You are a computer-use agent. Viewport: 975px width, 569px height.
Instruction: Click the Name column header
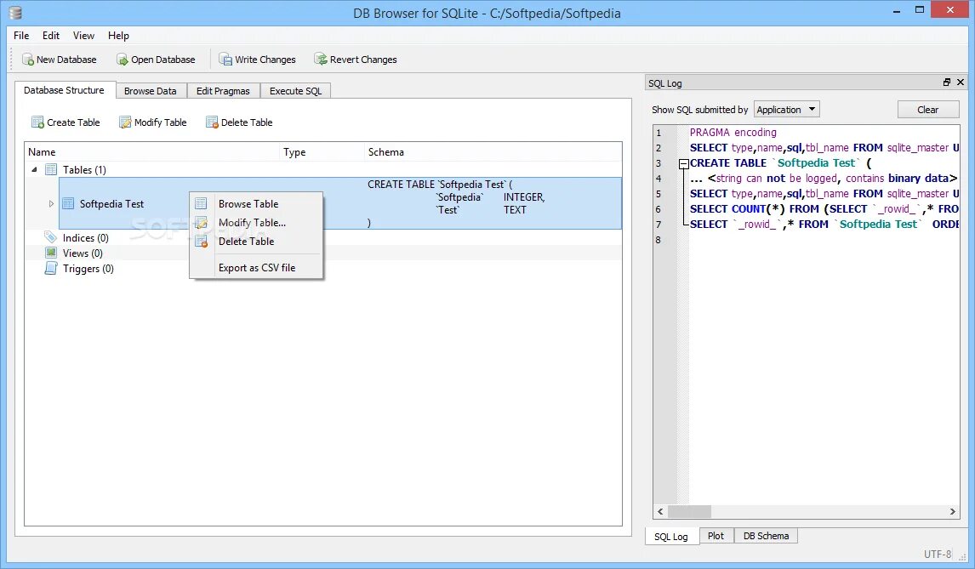tap(152, 151)
